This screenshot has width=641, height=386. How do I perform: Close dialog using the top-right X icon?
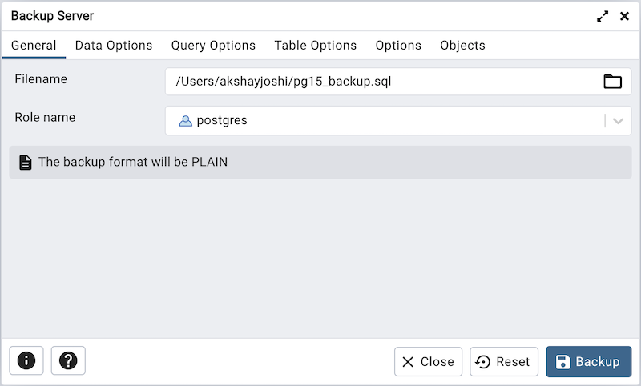pyautogui.click(x=624, y=16)
